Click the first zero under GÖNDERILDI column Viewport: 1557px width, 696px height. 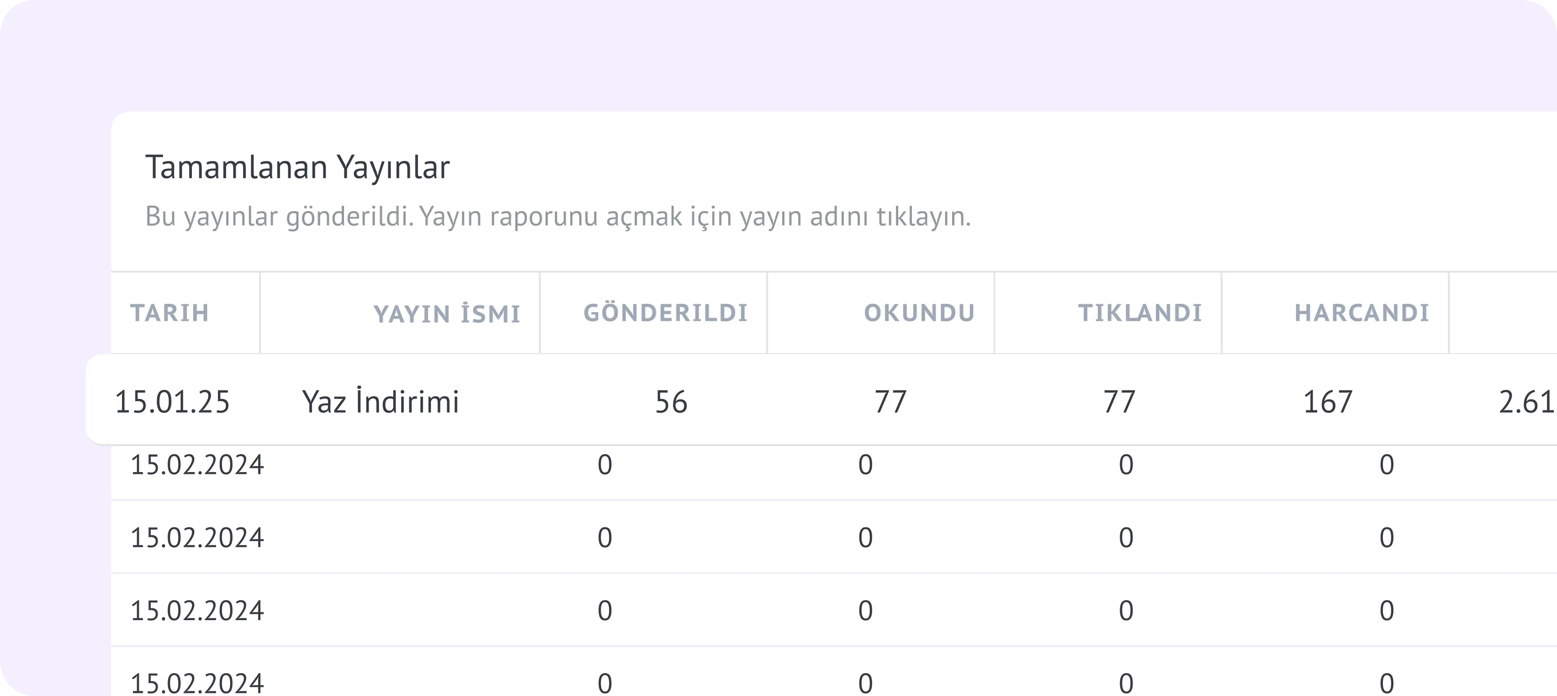click(x=604, y=465)
